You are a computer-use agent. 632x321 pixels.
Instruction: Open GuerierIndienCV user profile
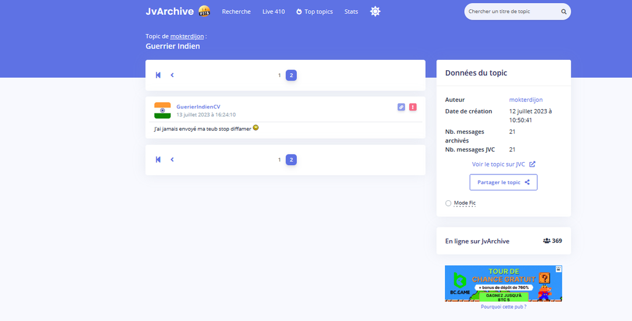pyautogui.click(x=198, y=107)
